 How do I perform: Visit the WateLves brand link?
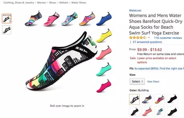[x=135, y=11]
